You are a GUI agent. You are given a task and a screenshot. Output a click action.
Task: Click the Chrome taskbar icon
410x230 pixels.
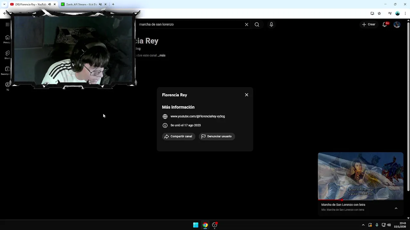[x=205, y=225]
